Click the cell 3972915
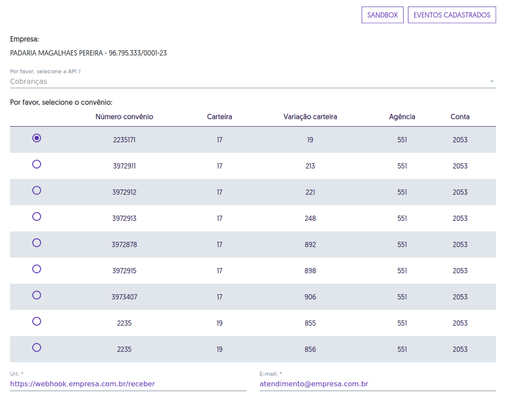The height and width of the screenshot is (399, 514). tap(124, 271)
